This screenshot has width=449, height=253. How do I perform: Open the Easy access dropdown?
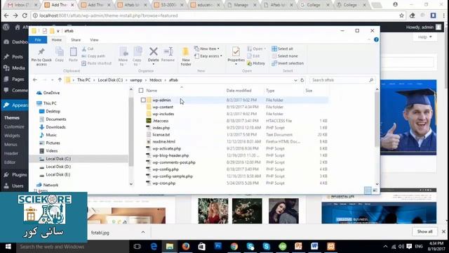[x=208, y=56]
